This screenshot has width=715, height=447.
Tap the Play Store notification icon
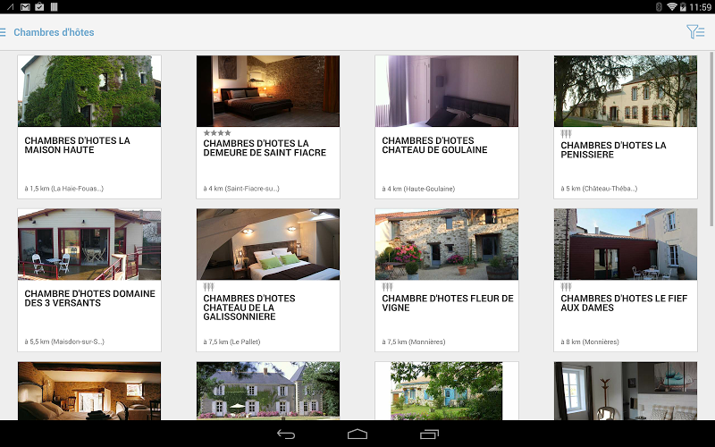[39, 7]
